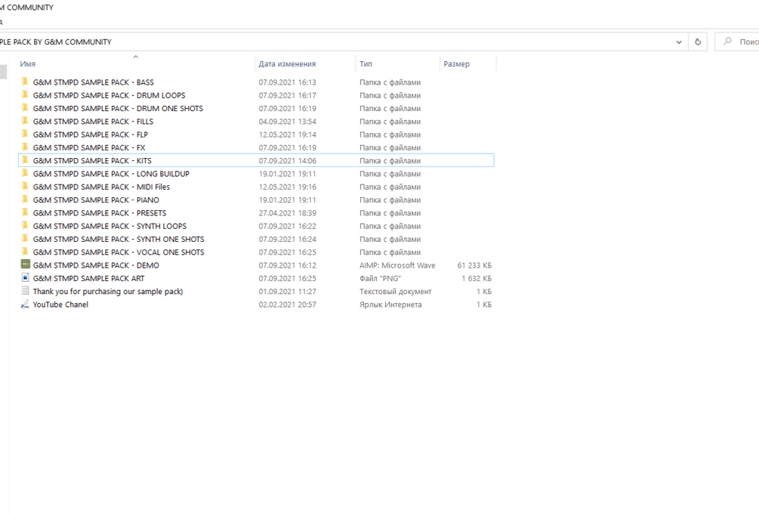Select the YouTube Chanel file name
Image resolution: width=759 pixels, height=514 pixels.
click(x=60, y=305)
